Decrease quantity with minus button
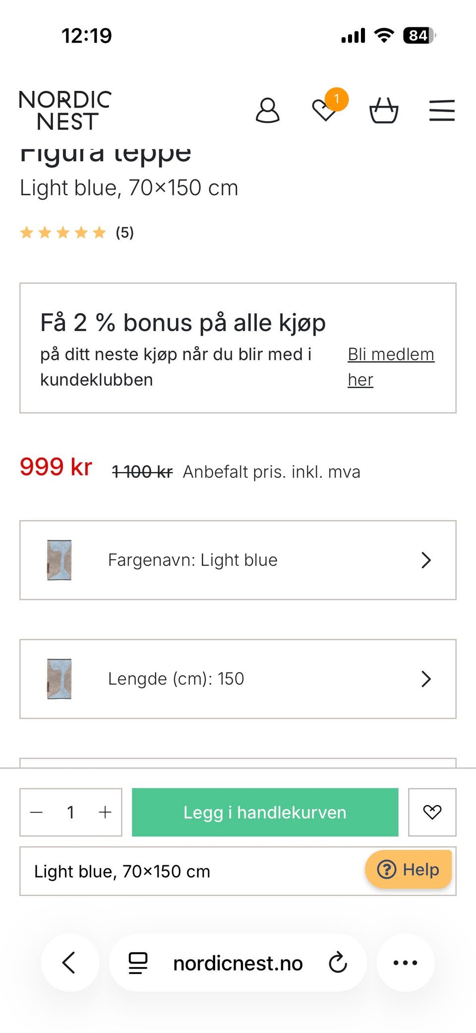The image size is (476, 1033). 37,812
